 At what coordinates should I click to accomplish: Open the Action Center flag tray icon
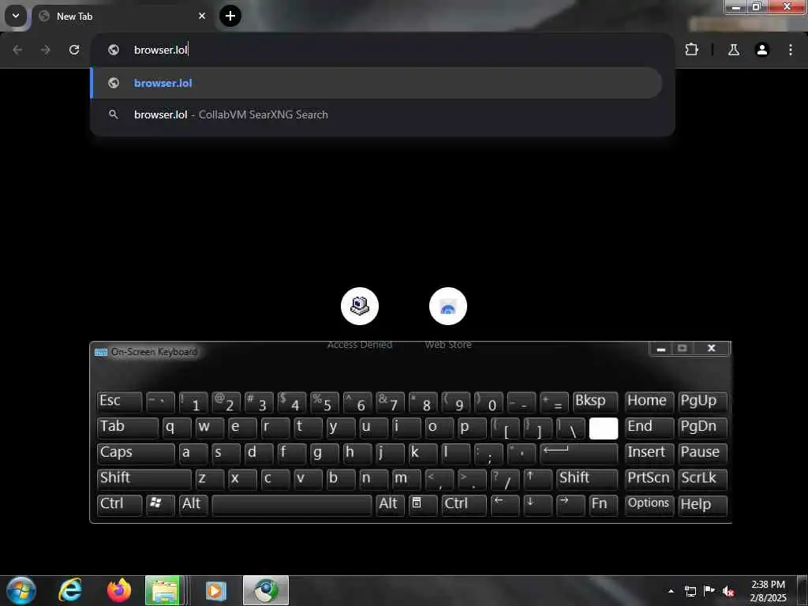709,591
